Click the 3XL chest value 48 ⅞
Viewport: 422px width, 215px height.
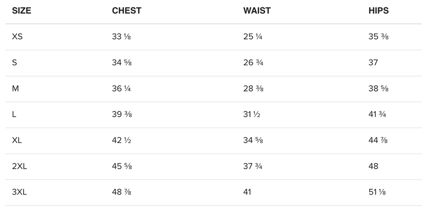121,192
